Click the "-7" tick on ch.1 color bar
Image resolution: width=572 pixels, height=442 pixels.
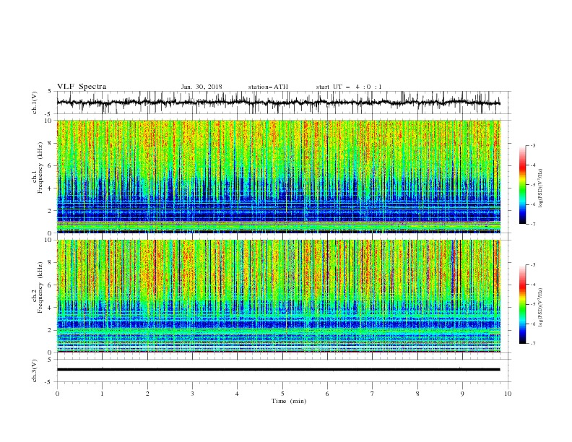point(532,224)
